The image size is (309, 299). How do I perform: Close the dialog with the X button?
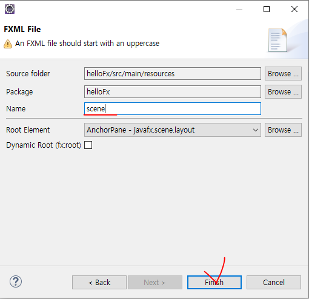pos(294,9)
